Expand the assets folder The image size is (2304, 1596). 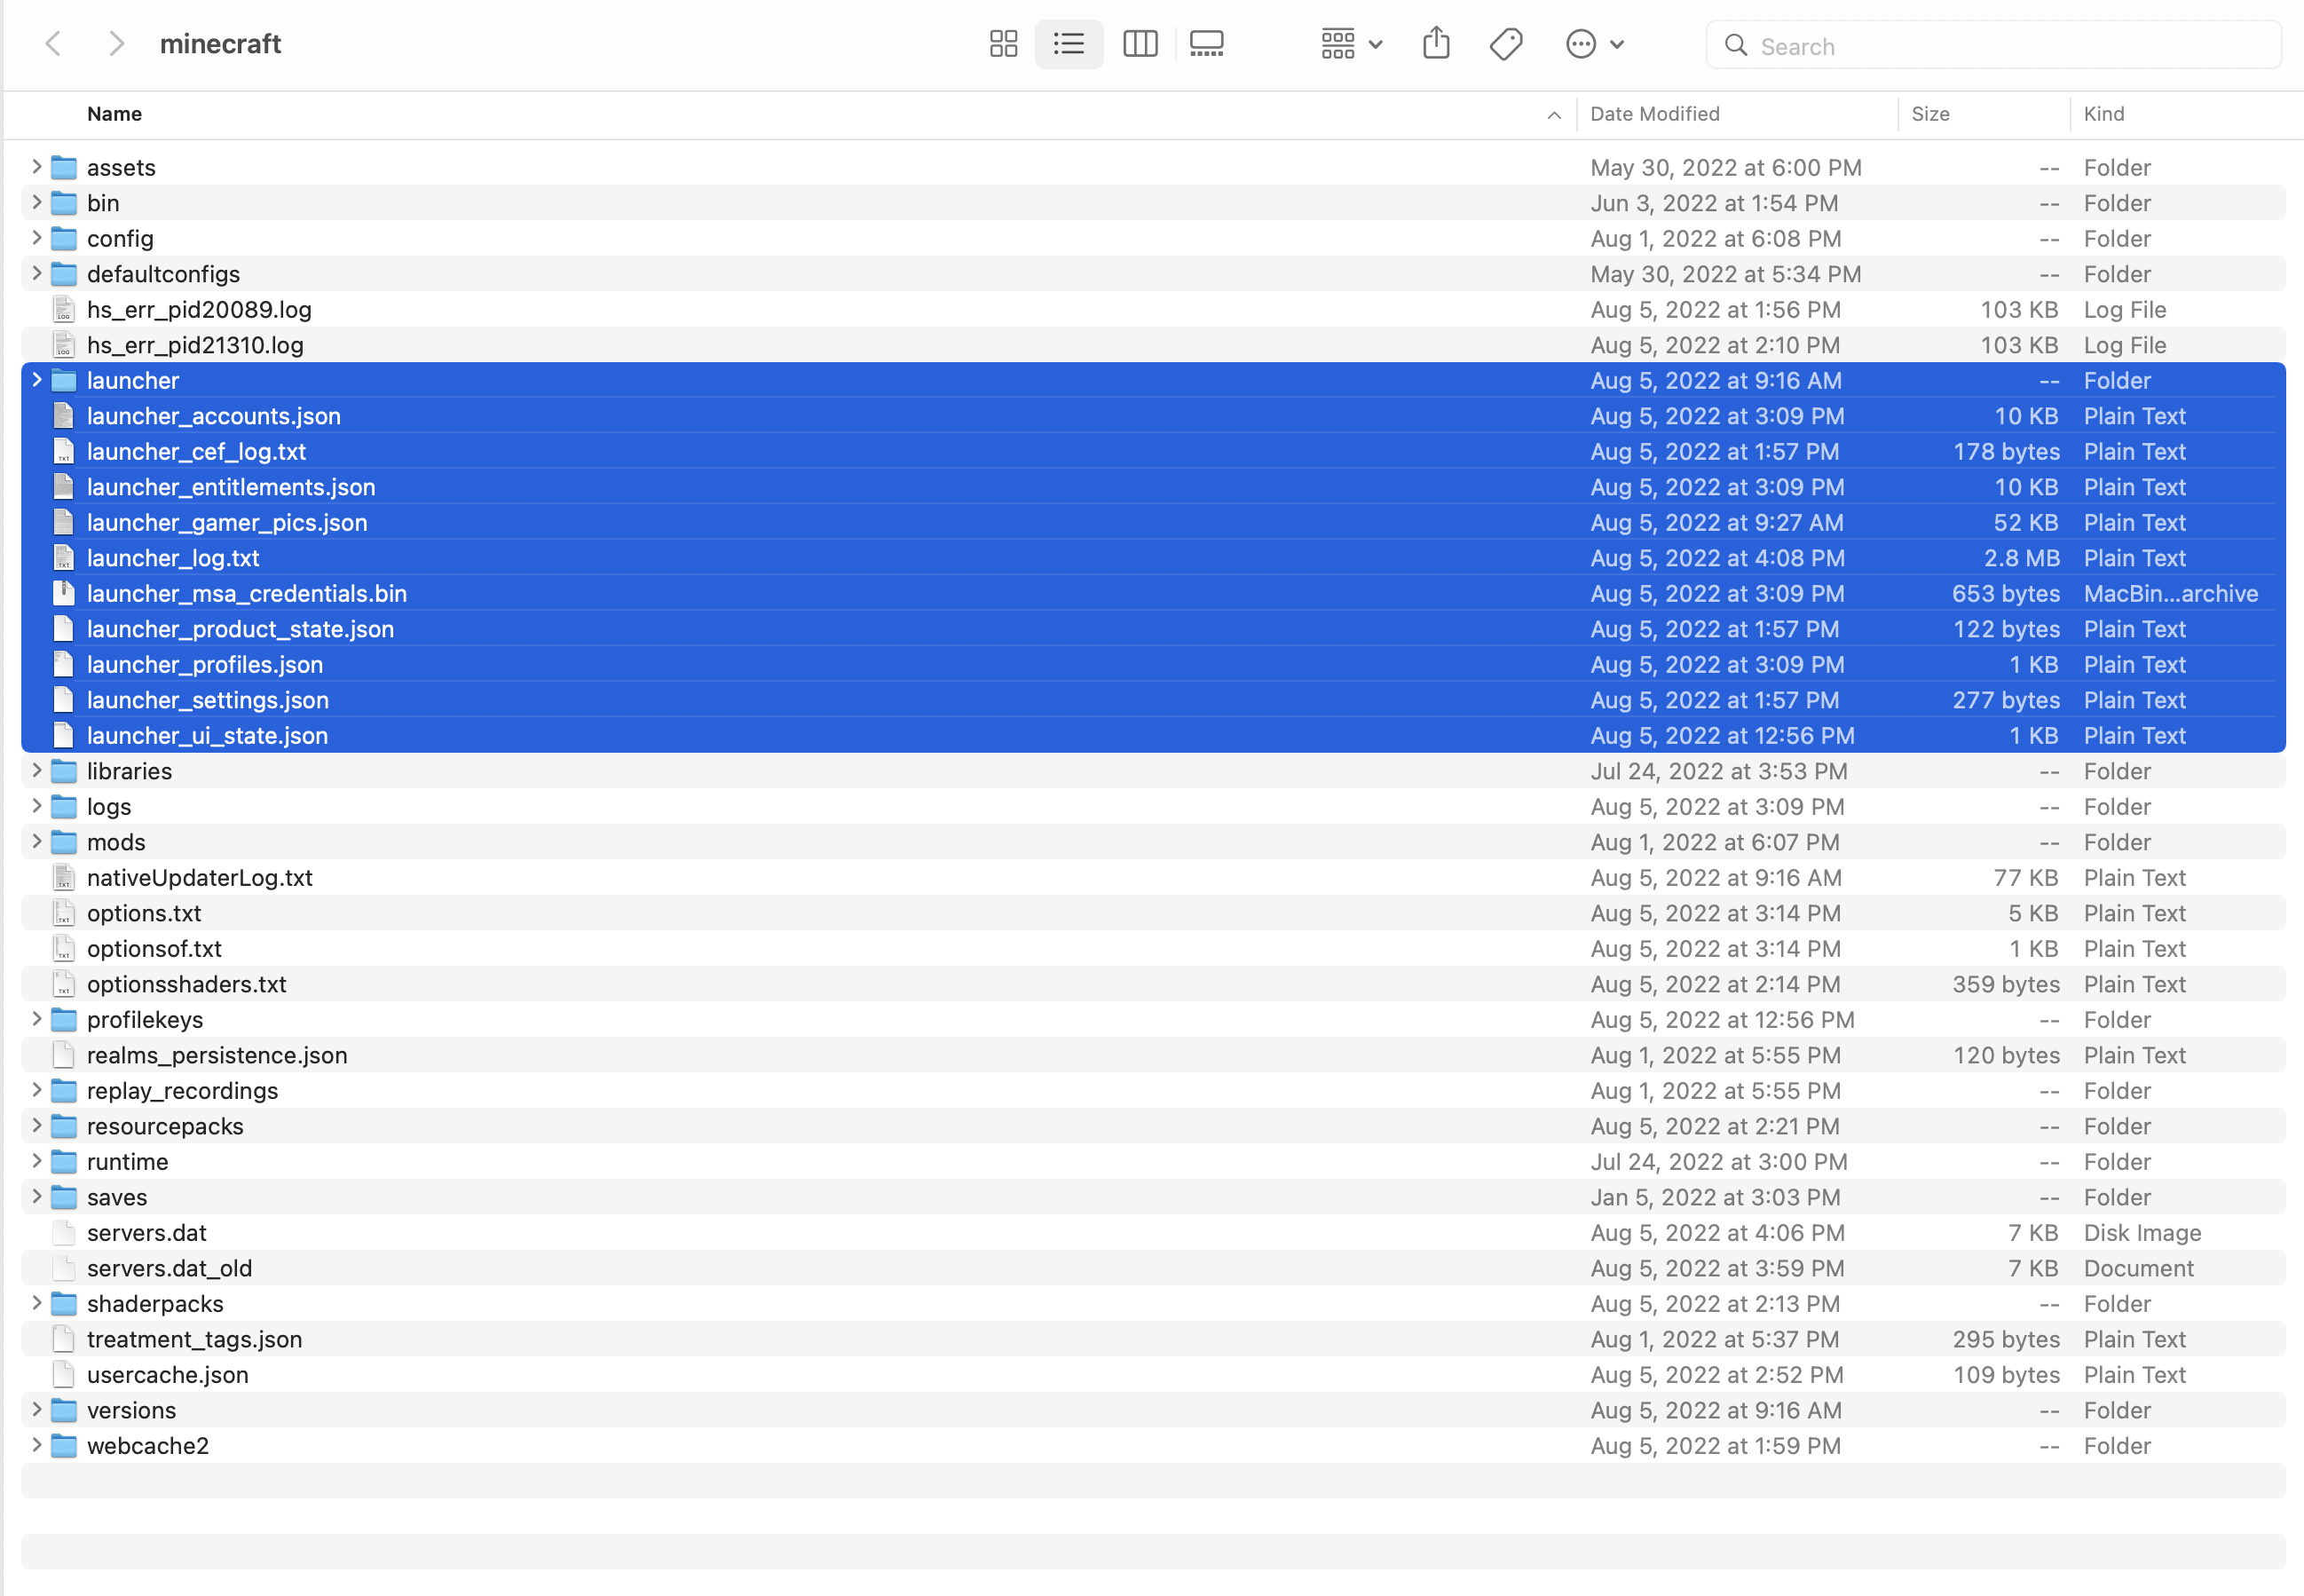[x=37, y=166]
